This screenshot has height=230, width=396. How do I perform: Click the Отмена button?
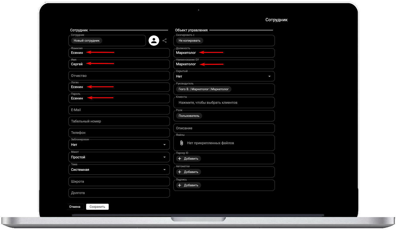point(75,207)
